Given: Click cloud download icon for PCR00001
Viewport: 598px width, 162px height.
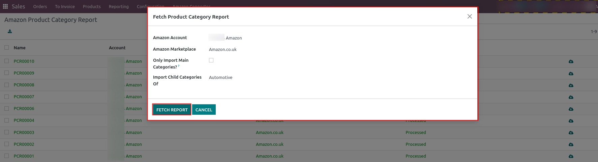Looking at the screenshot, I should [x=571, y=156].
